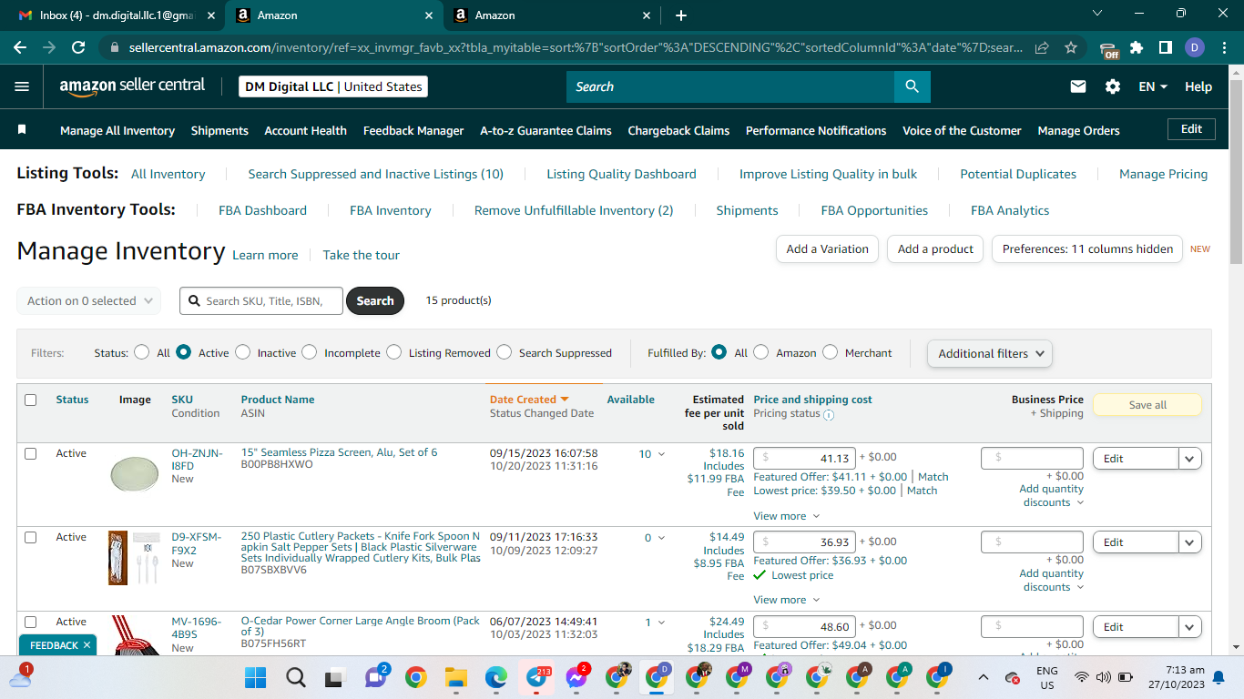Open Preferences: 11 columns hidden button
The image size is (1244, 699).
1087,248
